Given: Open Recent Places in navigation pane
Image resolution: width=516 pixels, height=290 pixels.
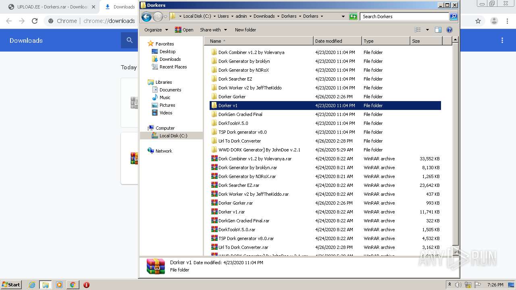Looking at the screenshot, I should coord(173,67).
